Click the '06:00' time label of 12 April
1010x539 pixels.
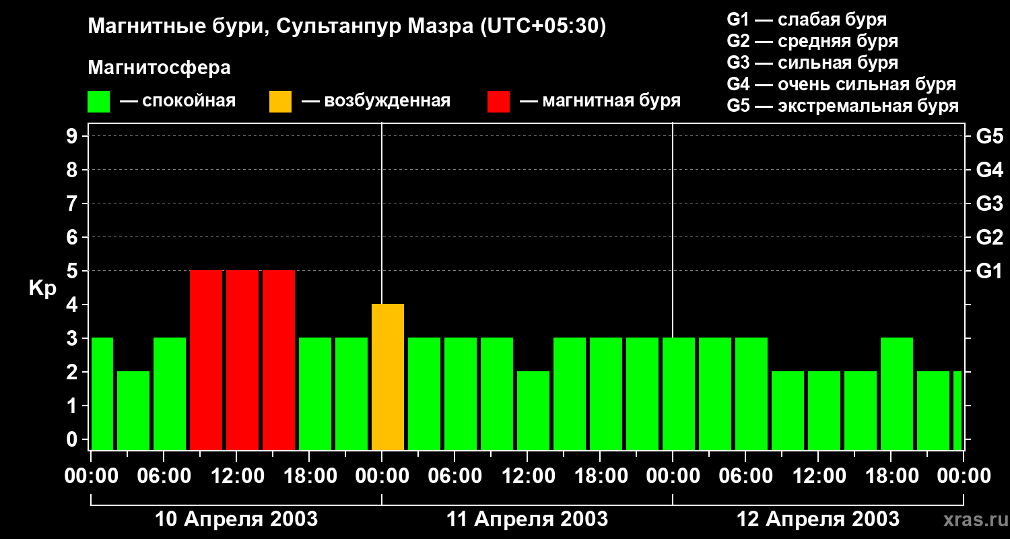[746, 476]
